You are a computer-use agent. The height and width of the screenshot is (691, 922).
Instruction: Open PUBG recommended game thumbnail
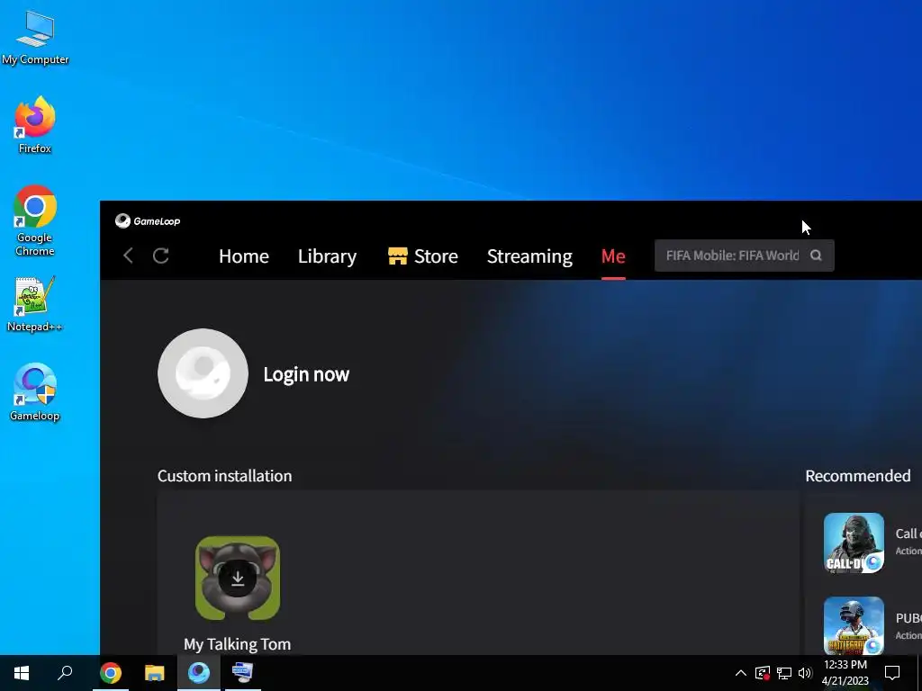[x=854, y=626]
